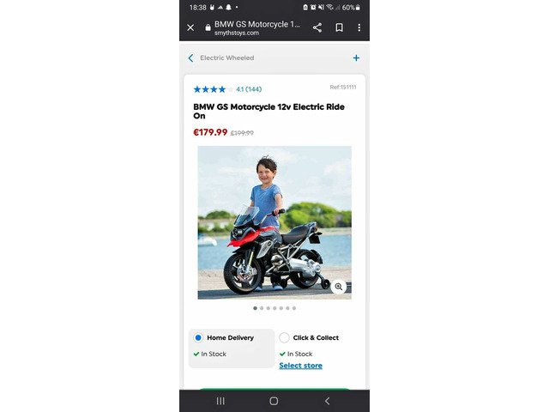Viewport: 549px width, 412px height.
Task: Tap the padlock site security icon
Action: pyautogui.click(x=208, y=27)
